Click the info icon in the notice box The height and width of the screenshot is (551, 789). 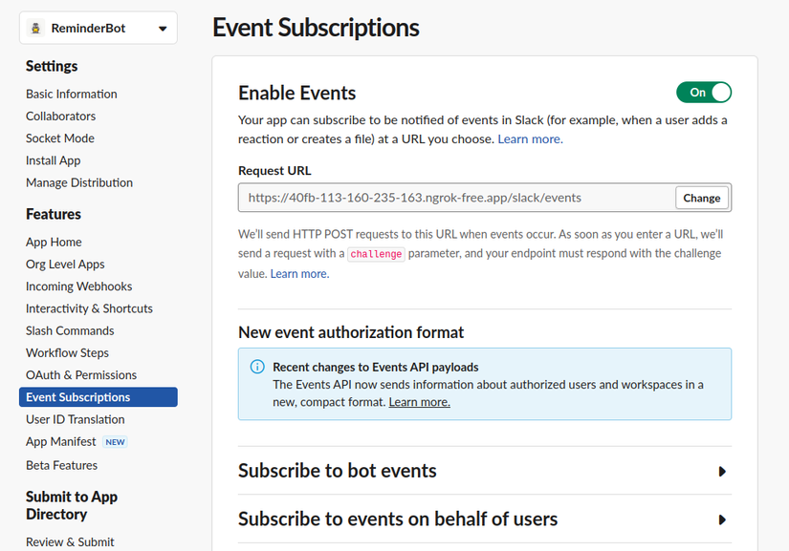point(256,367)
